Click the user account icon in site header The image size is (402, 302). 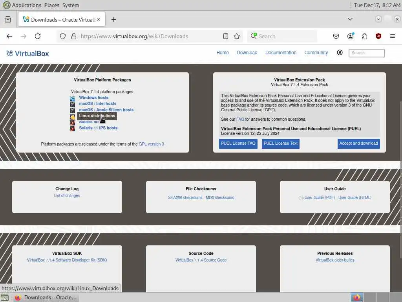point(340,53)
